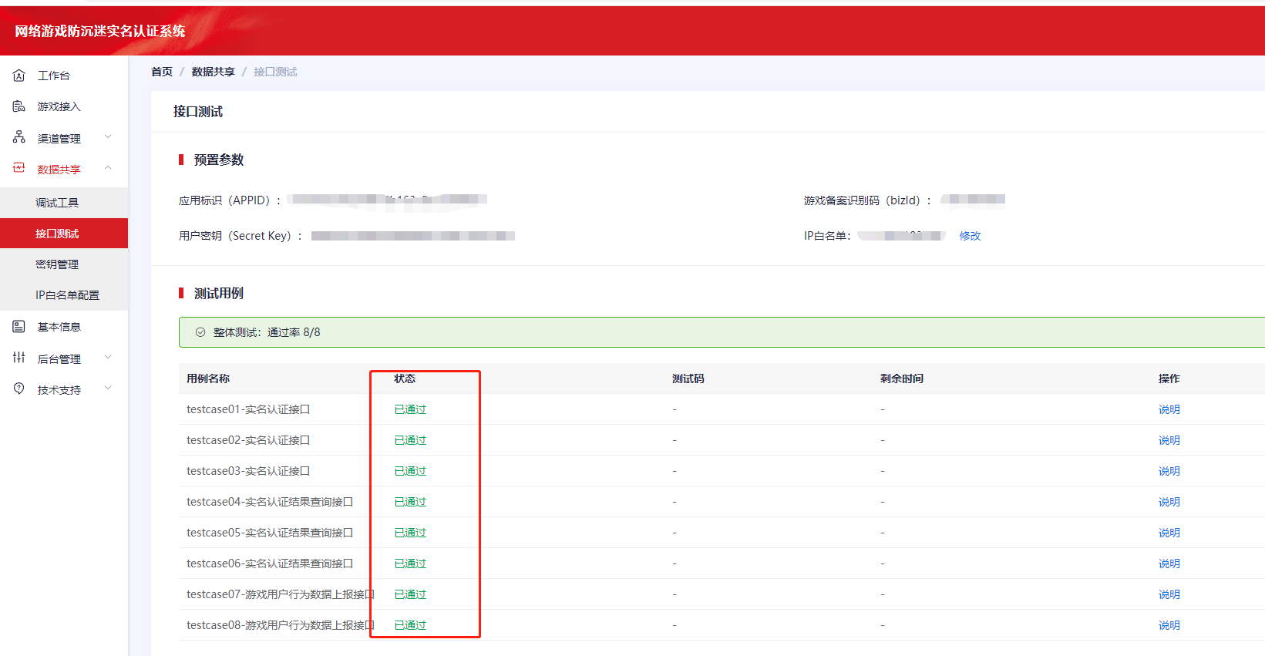Click the 测试用例 section heading
Image resolution: width=1265 pixels, height=656 pixels.
coord(219,293)
